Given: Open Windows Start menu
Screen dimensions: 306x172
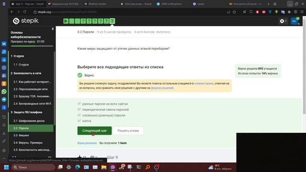Looking at the screenshot, I should click(x=6, y=167).
